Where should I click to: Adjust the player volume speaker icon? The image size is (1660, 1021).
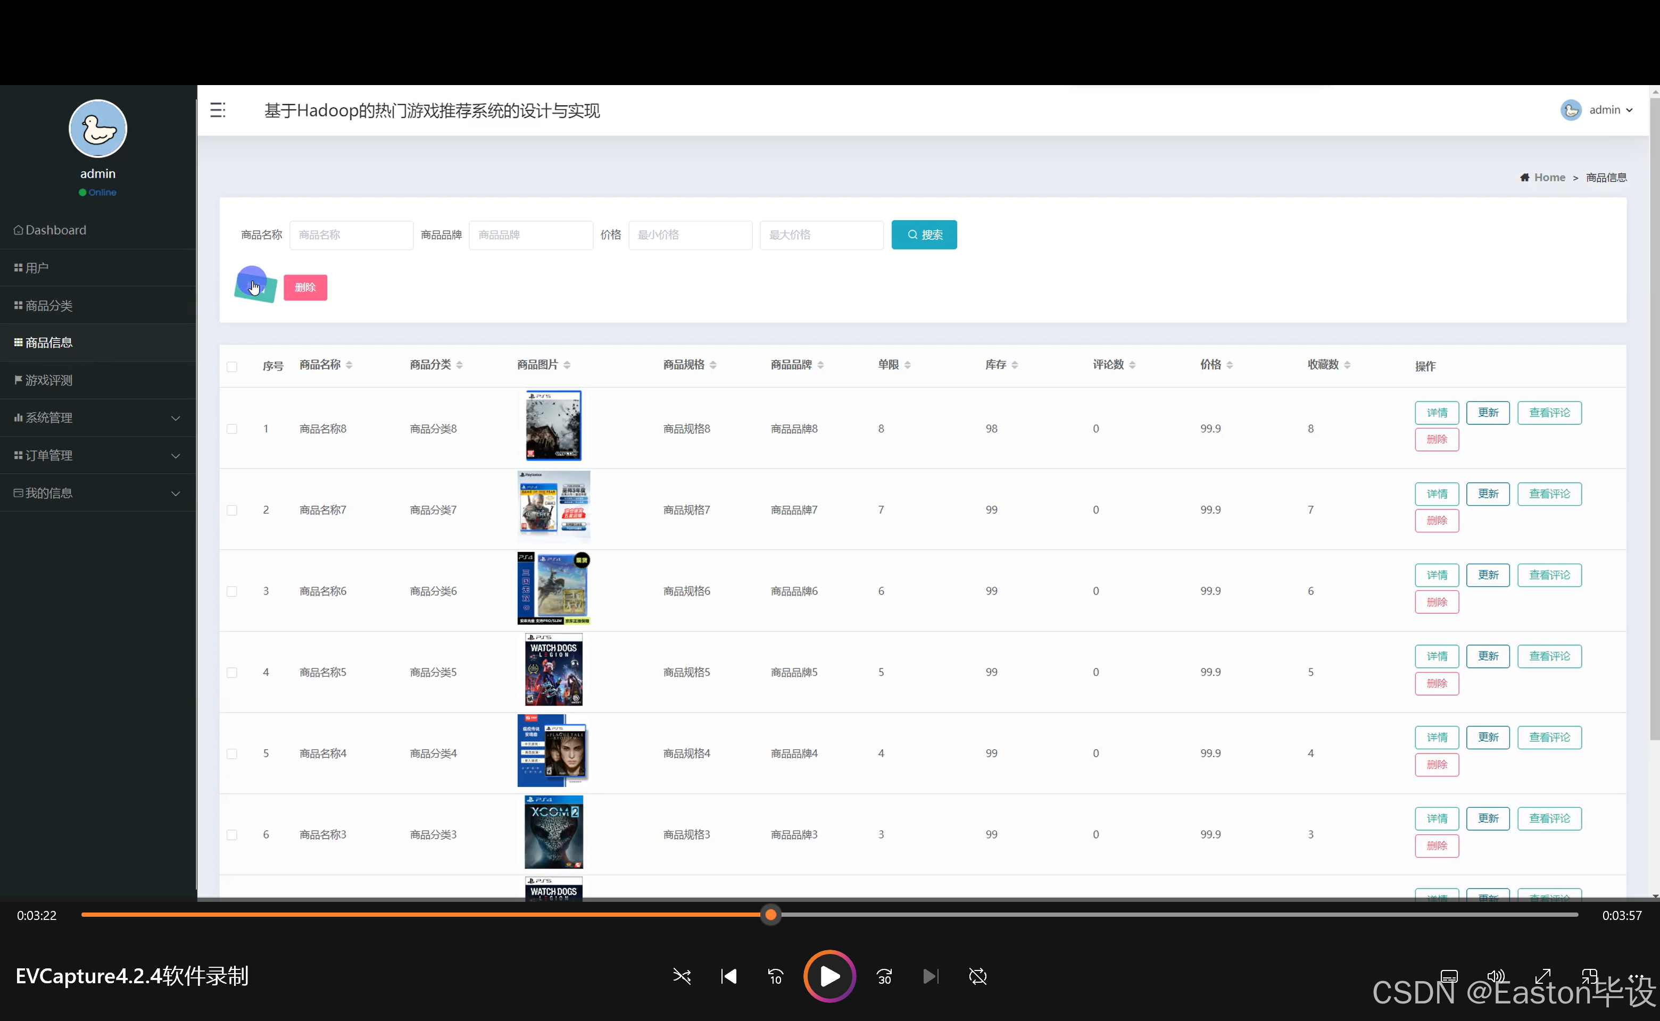(x=1496, y=976)
